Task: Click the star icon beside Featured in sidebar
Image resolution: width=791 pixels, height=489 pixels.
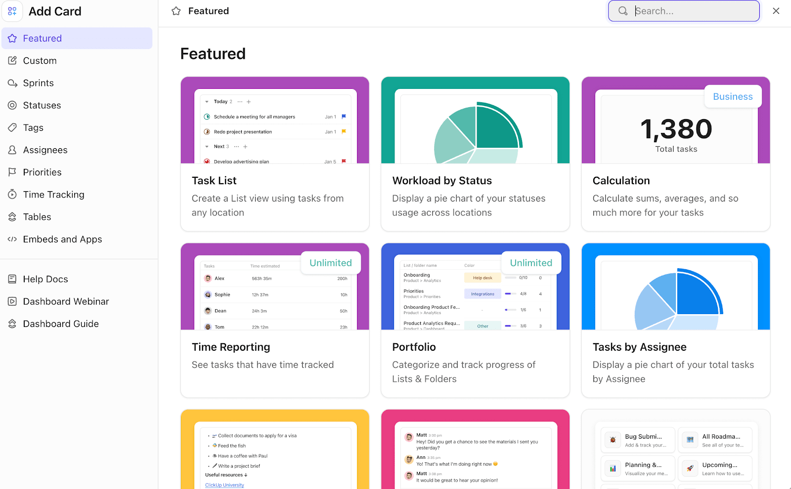Action: coord(12,39)
